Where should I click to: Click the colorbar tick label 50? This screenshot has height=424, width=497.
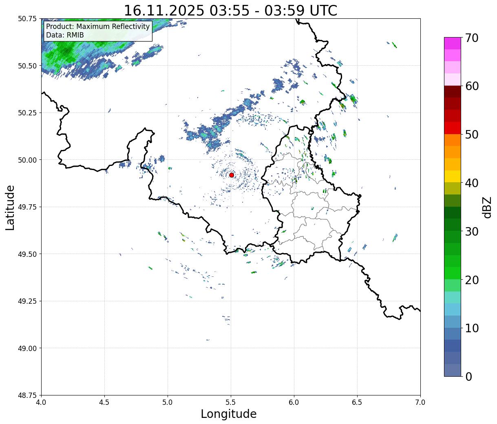click(x=472, y=135)
